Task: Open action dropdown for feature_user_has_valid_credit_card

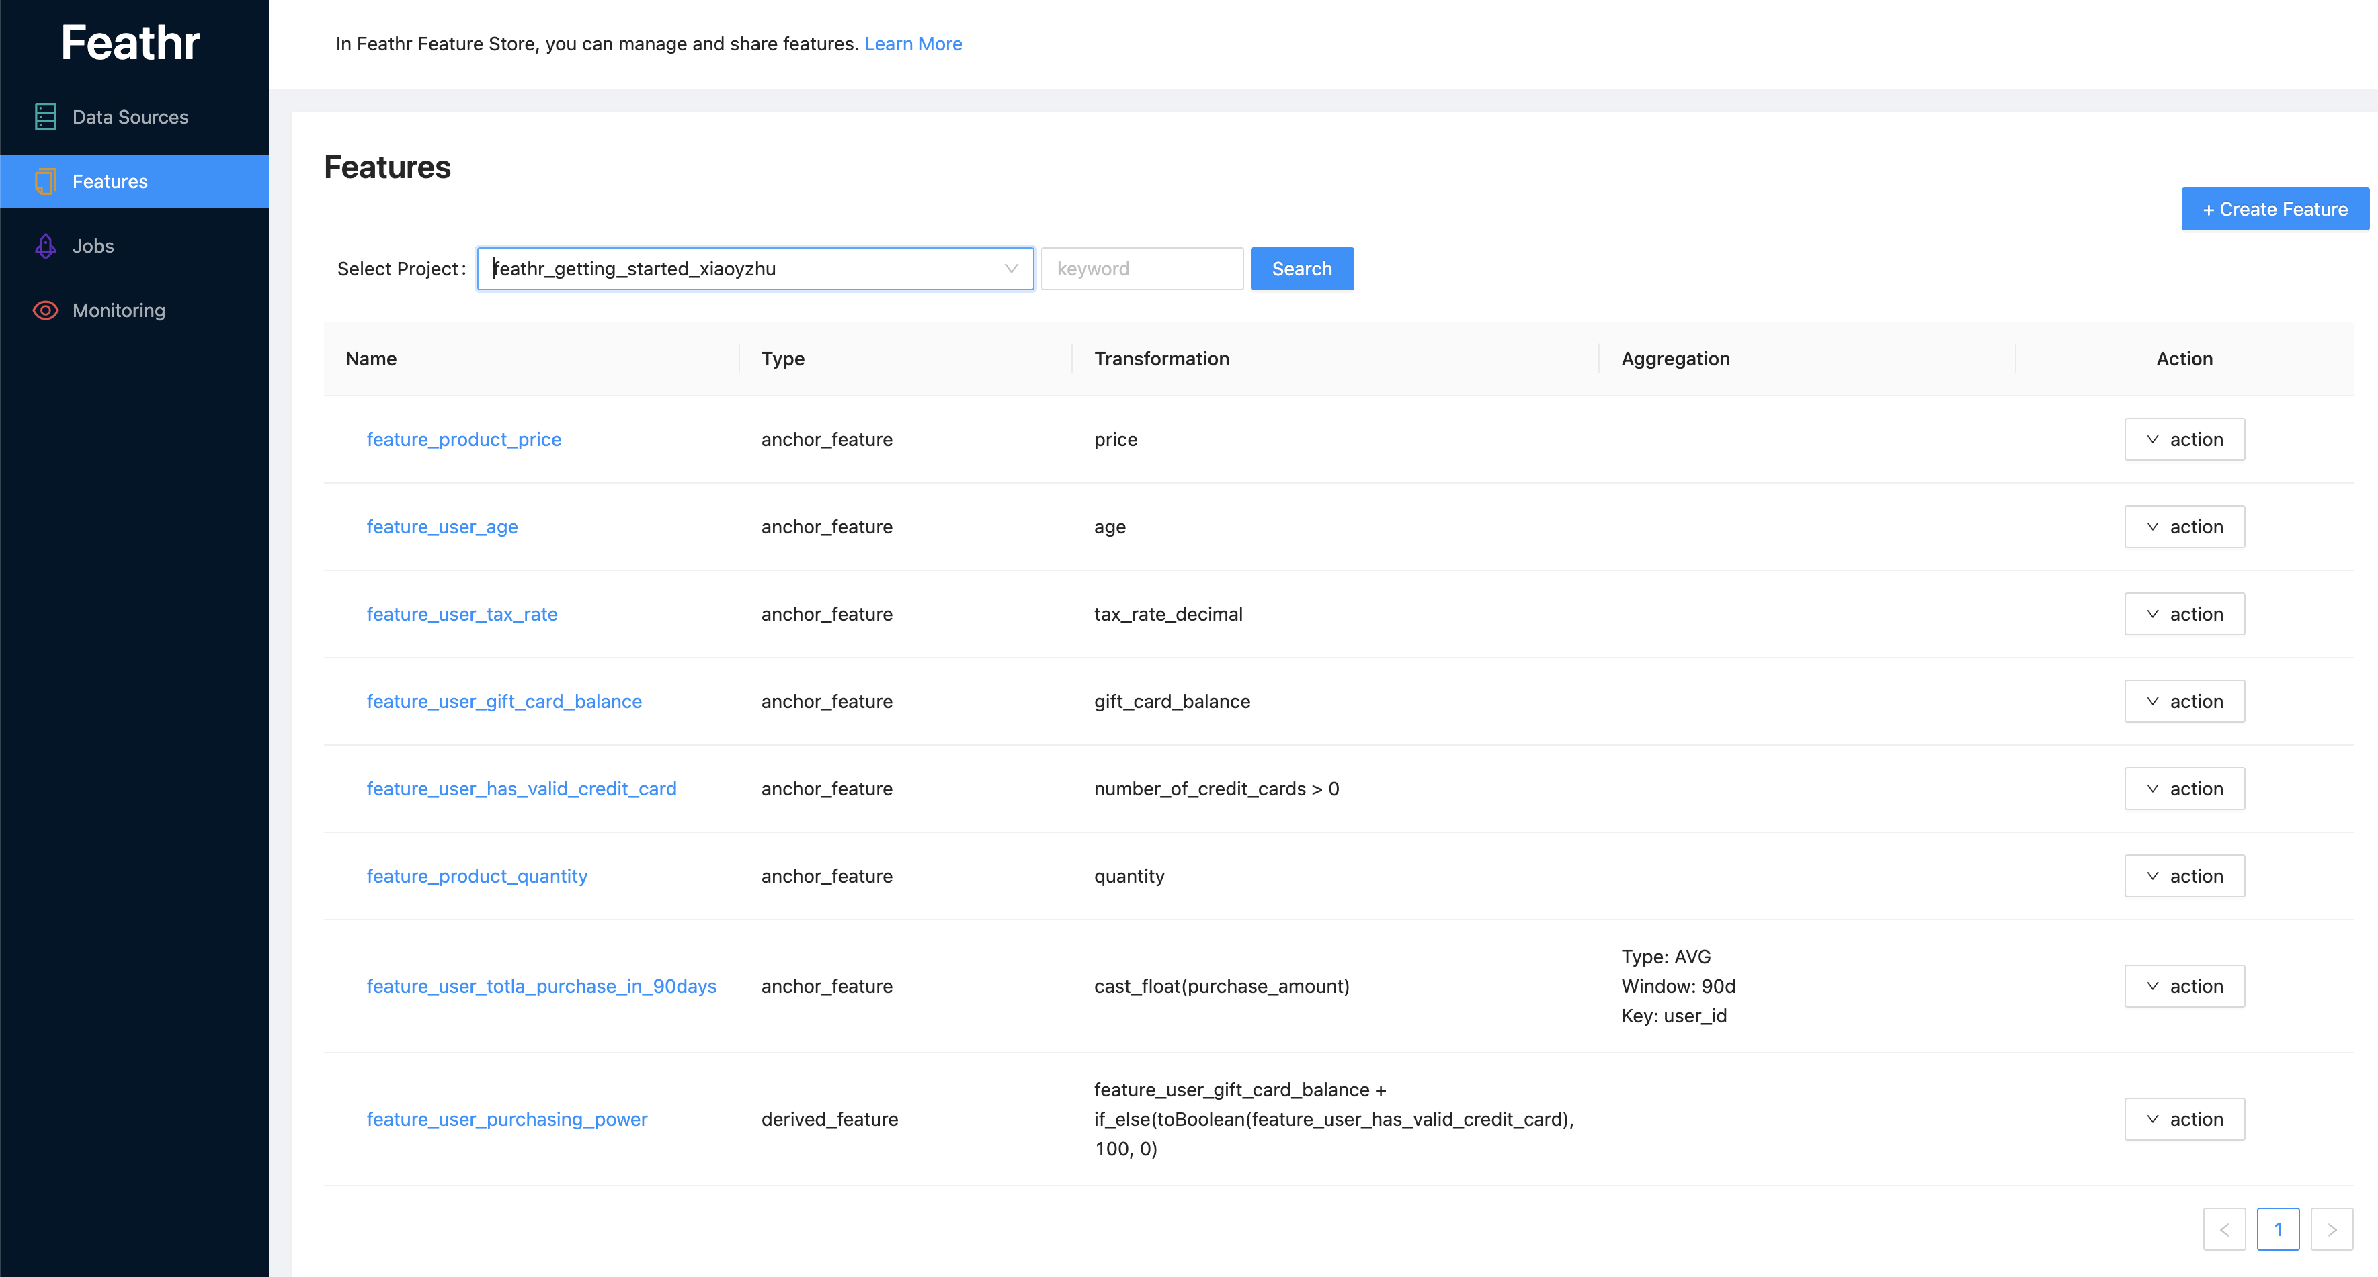Action: 2184,789
